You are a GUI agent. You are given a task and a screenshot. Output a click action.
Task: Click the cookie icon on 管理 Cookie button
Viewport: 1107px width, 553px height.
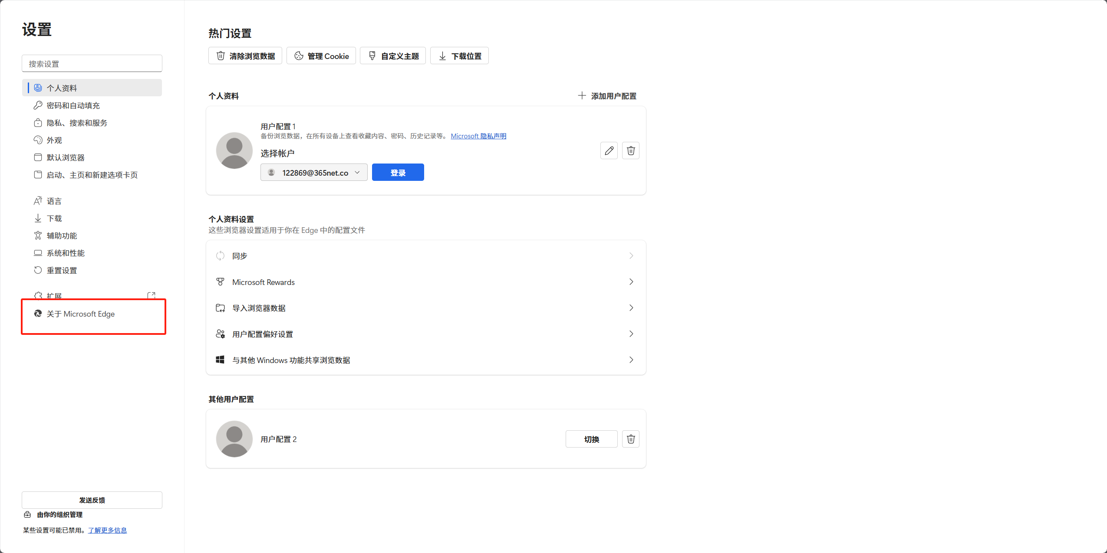[298, 56]
